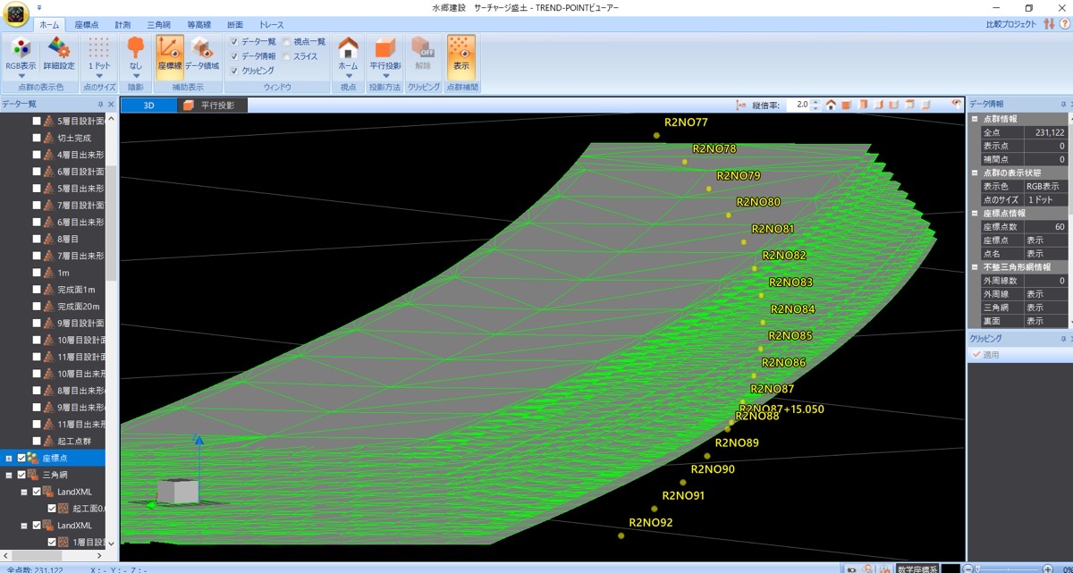This screenshot has height=573, width=1073.
Task: Check the 切土完成 layer checkbox
Action: coord(37,139)
